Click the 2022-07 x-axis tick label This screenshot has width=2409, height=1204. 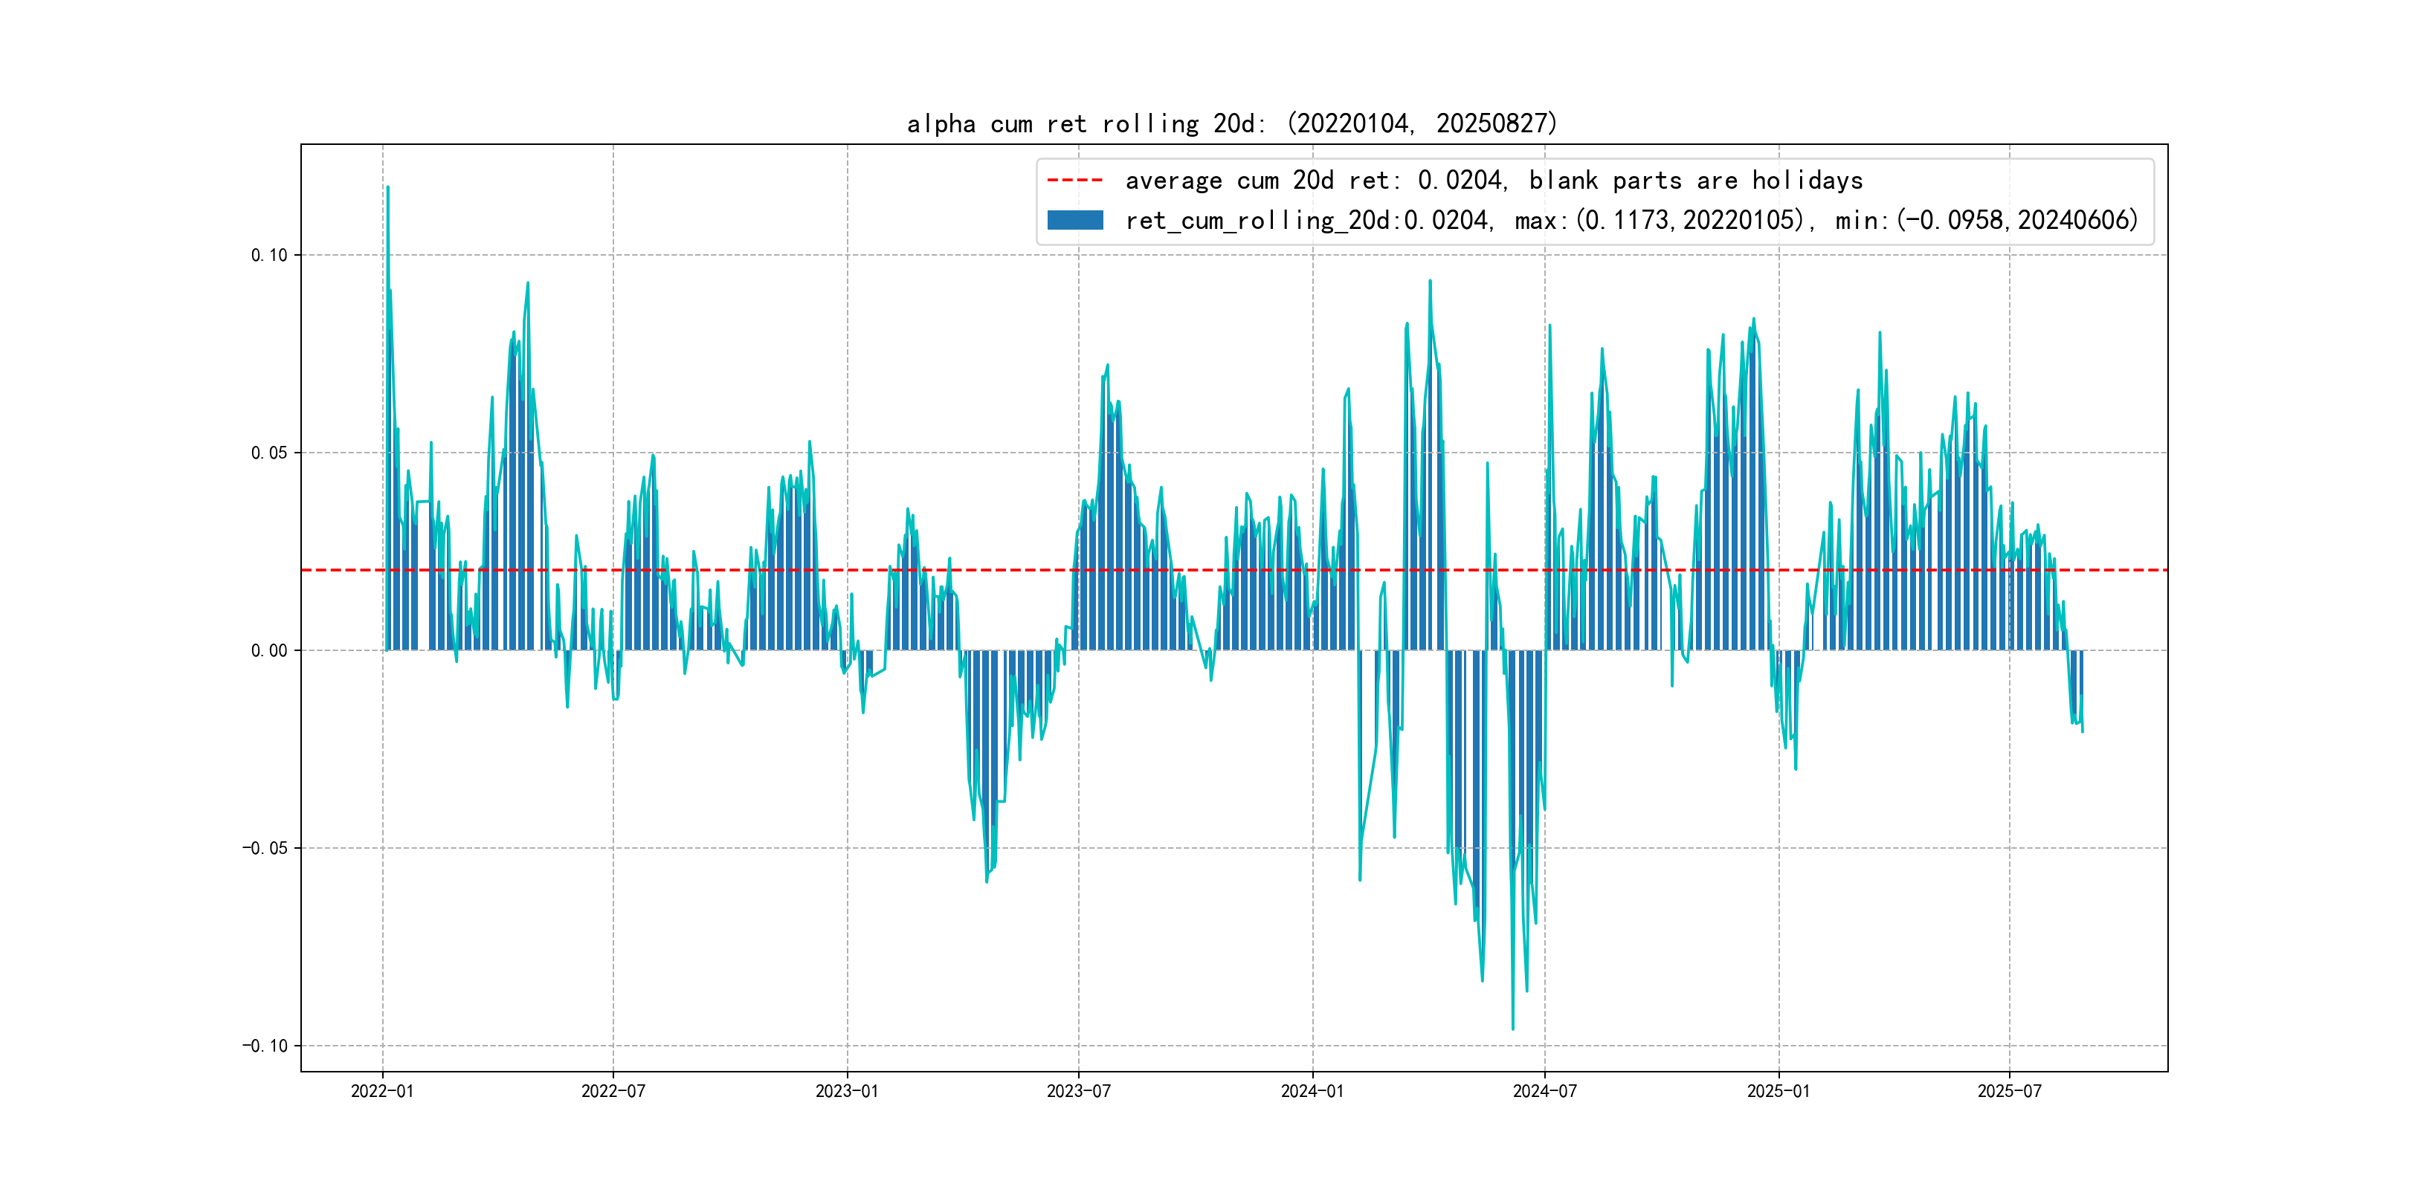click(x=613, y=1091)
